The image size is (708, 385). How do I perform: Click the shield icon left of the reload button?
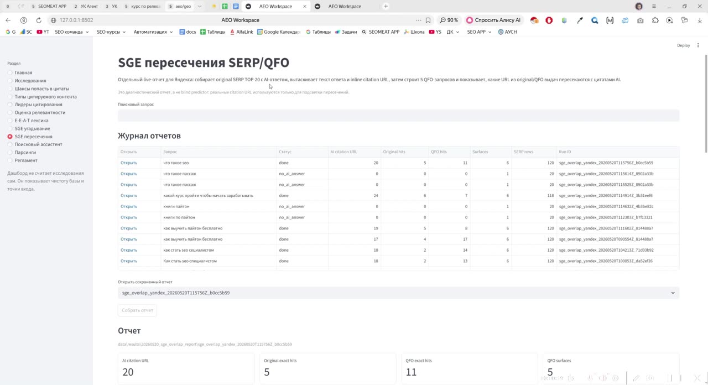(x=23, y=20)
